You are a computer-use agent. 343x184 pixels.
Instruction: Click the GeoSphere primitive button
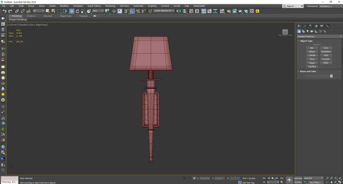pyautogui.click(x=326, y=52)
